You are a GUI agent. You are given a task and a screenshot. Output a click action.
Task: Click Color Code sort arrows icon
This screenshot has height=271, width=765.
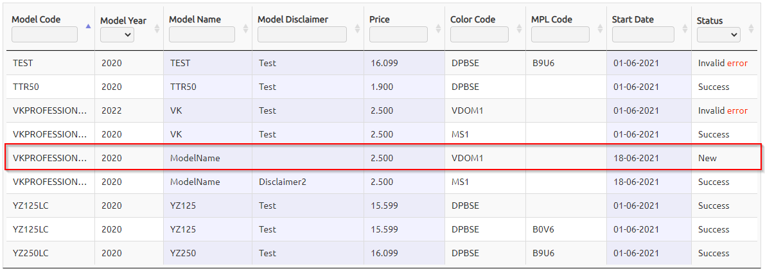519,29
